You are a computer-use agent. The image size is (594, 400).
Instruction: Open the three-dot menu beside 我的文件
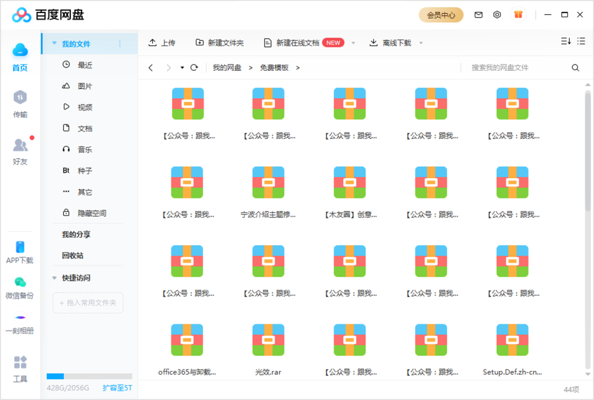click(x=120, y=44)
